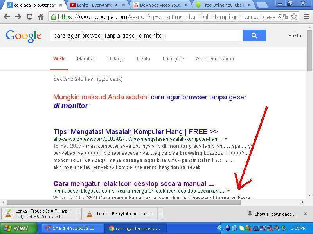Close the Free Online YouTube tab
This screenshot has width=313, height=234.
pyautogui.click(x=249, y=5)
